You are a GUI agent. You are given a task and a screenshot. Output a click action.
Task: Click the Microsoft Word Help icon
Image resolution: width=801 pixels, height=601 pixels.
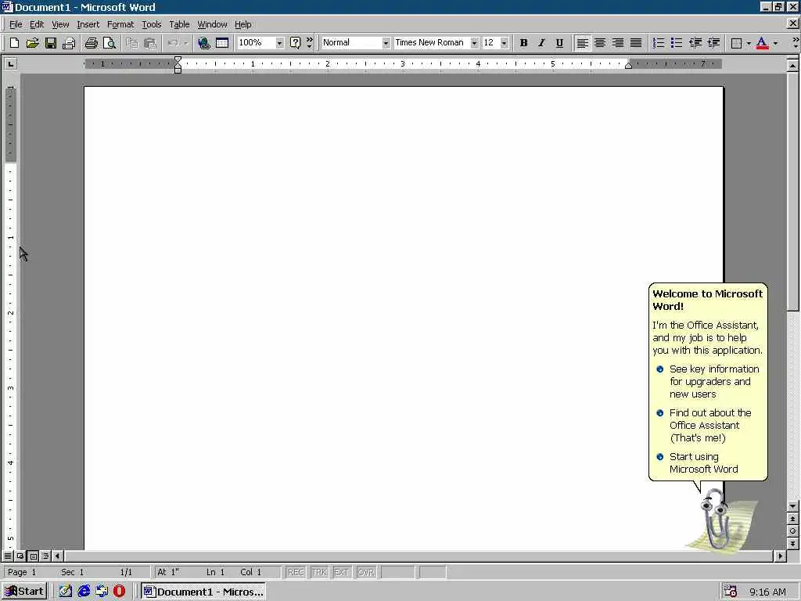click(295, 43)
